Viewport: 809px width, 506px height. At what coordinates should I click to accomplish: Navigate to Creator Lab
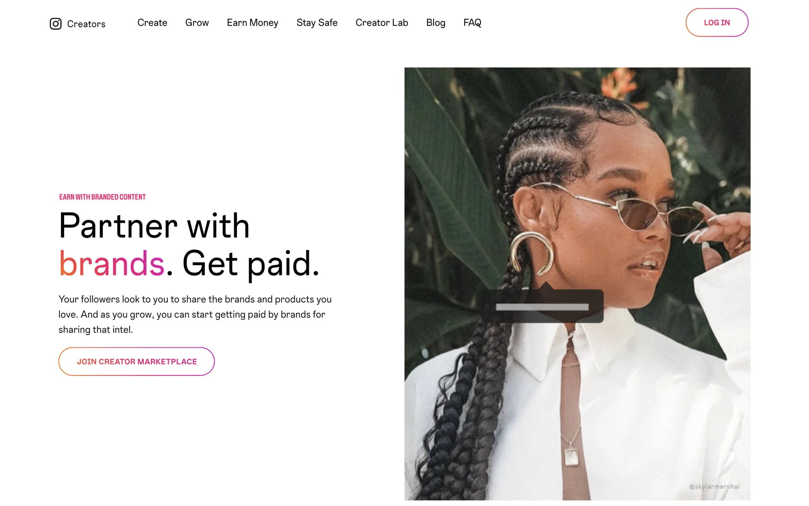coord(382,23)
